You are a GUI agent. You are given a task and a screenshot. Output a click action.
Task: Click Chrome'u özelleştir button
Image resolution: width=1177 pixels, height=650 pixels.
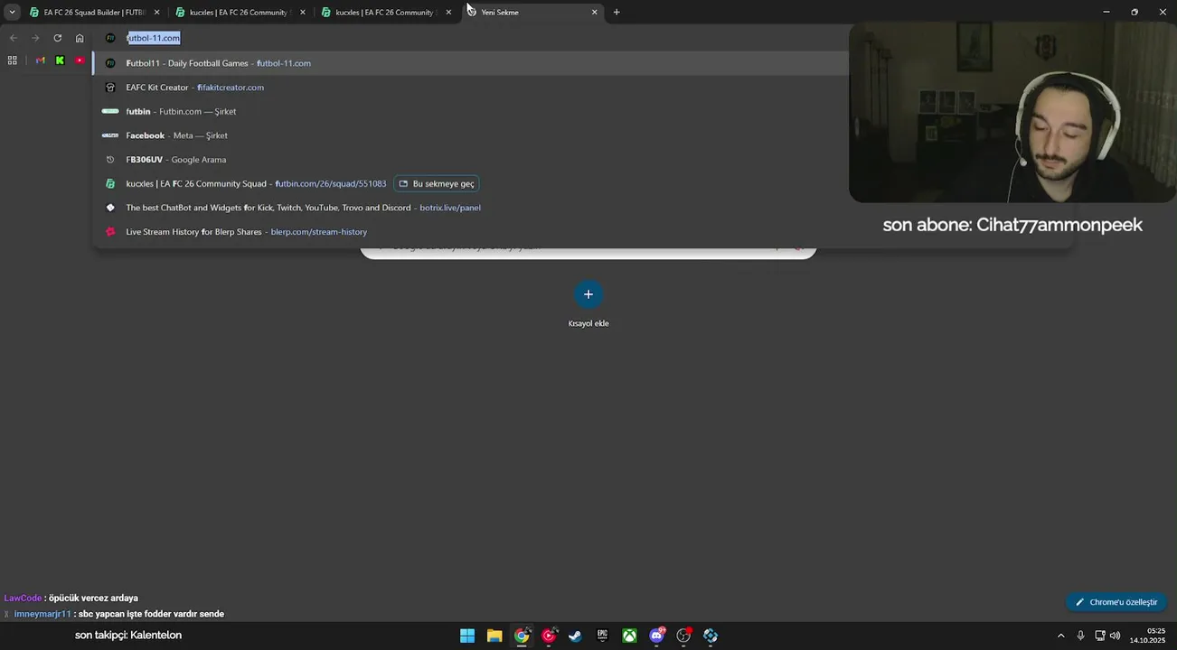(1116, 602)
